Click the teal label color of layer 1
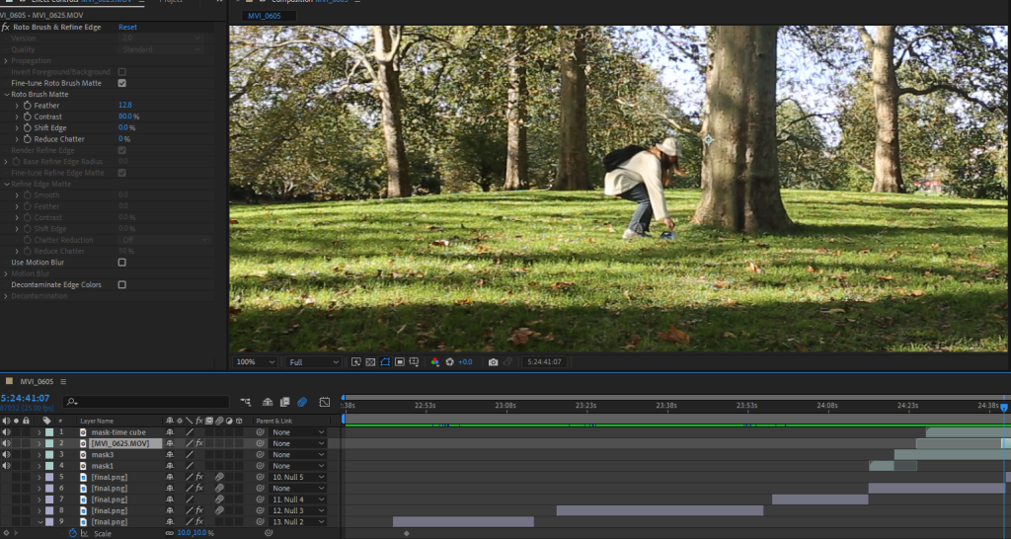Viewport: 1011px width, 539px height. pos(49,432)
